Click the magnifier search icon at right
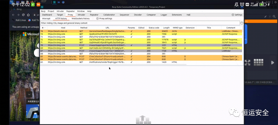 274,17
